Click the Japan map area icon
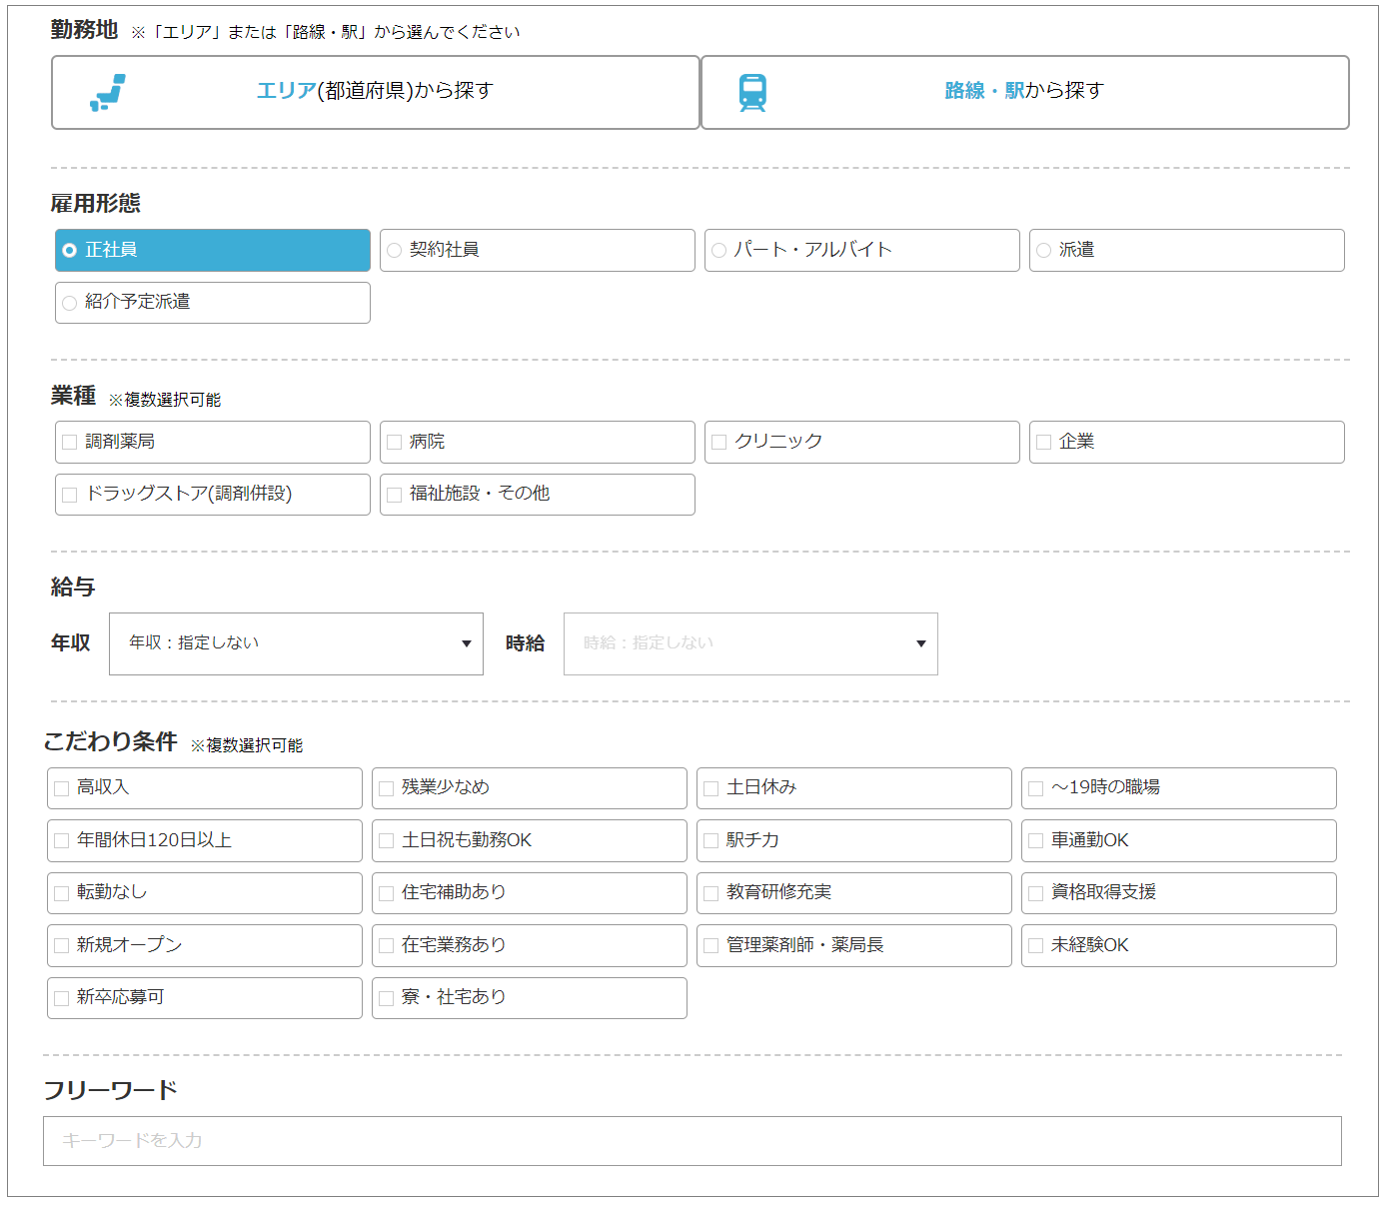This screenshot has width=1387, height=1205. coord(108,92)
